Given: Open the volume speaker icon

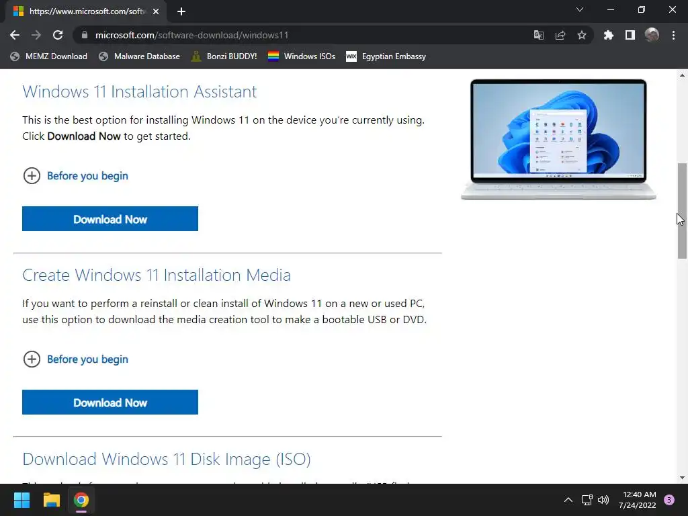Looking at the screenshot, I should 604,500.
